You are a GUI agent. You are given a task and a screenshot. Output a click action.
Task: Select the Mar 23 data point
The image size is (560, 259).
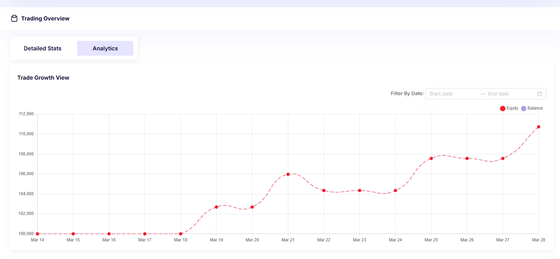coord(359,191)
